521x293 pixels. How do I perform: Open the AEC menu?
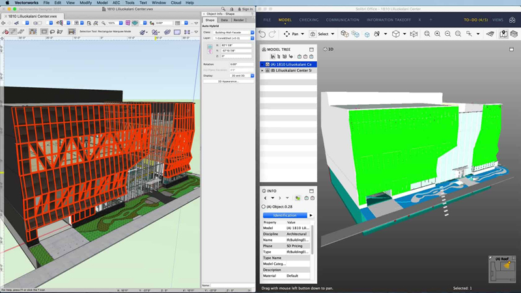[x=117, y=3]
